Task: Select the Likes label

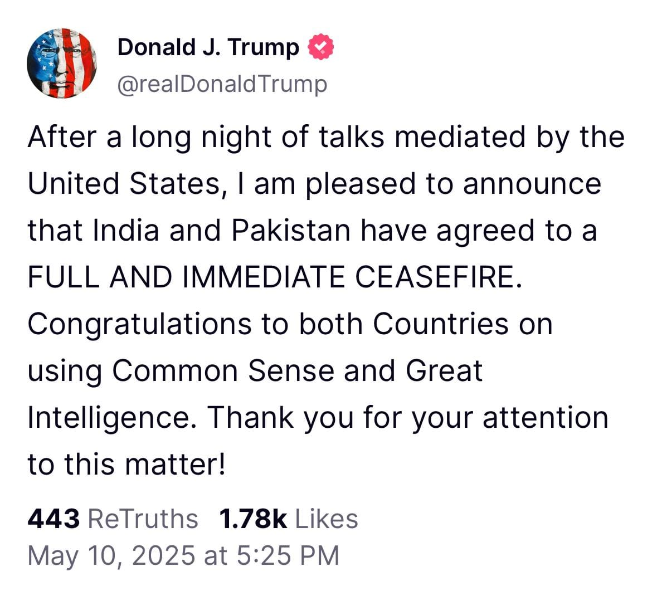Action: click(x=326, y=519)
